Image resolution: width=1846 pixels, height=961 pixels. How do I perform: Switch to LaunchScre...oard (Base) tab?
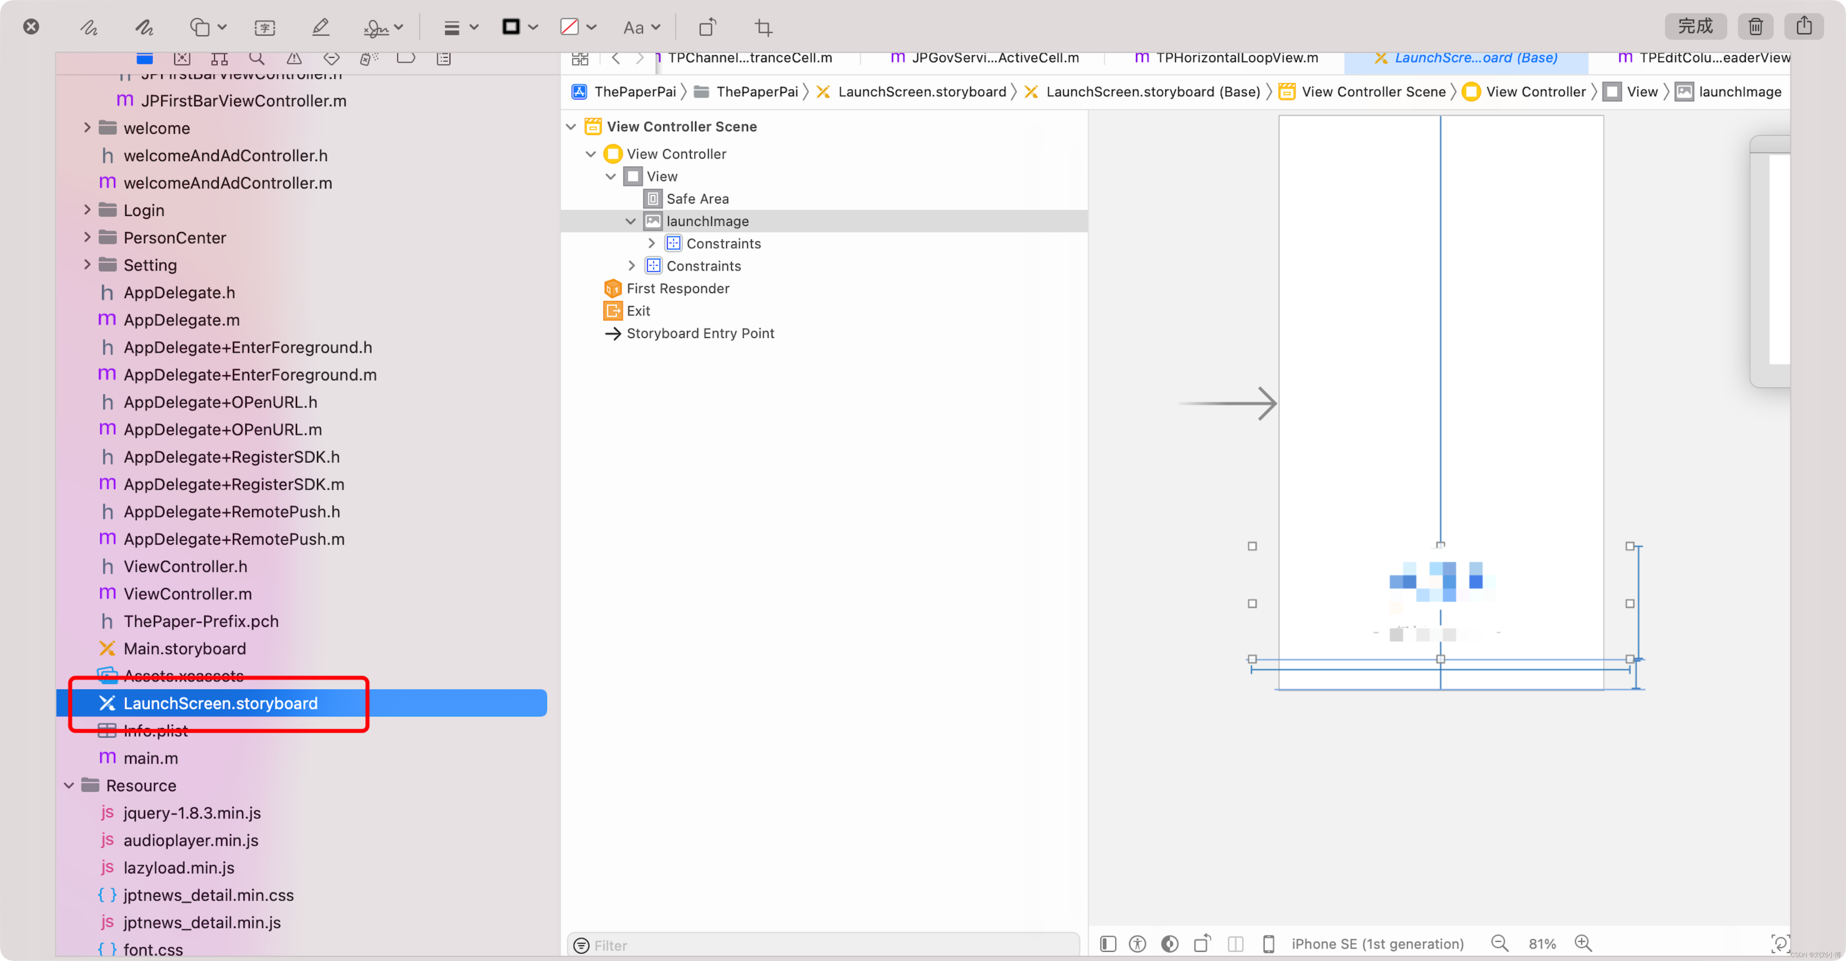click(1465, 58)
